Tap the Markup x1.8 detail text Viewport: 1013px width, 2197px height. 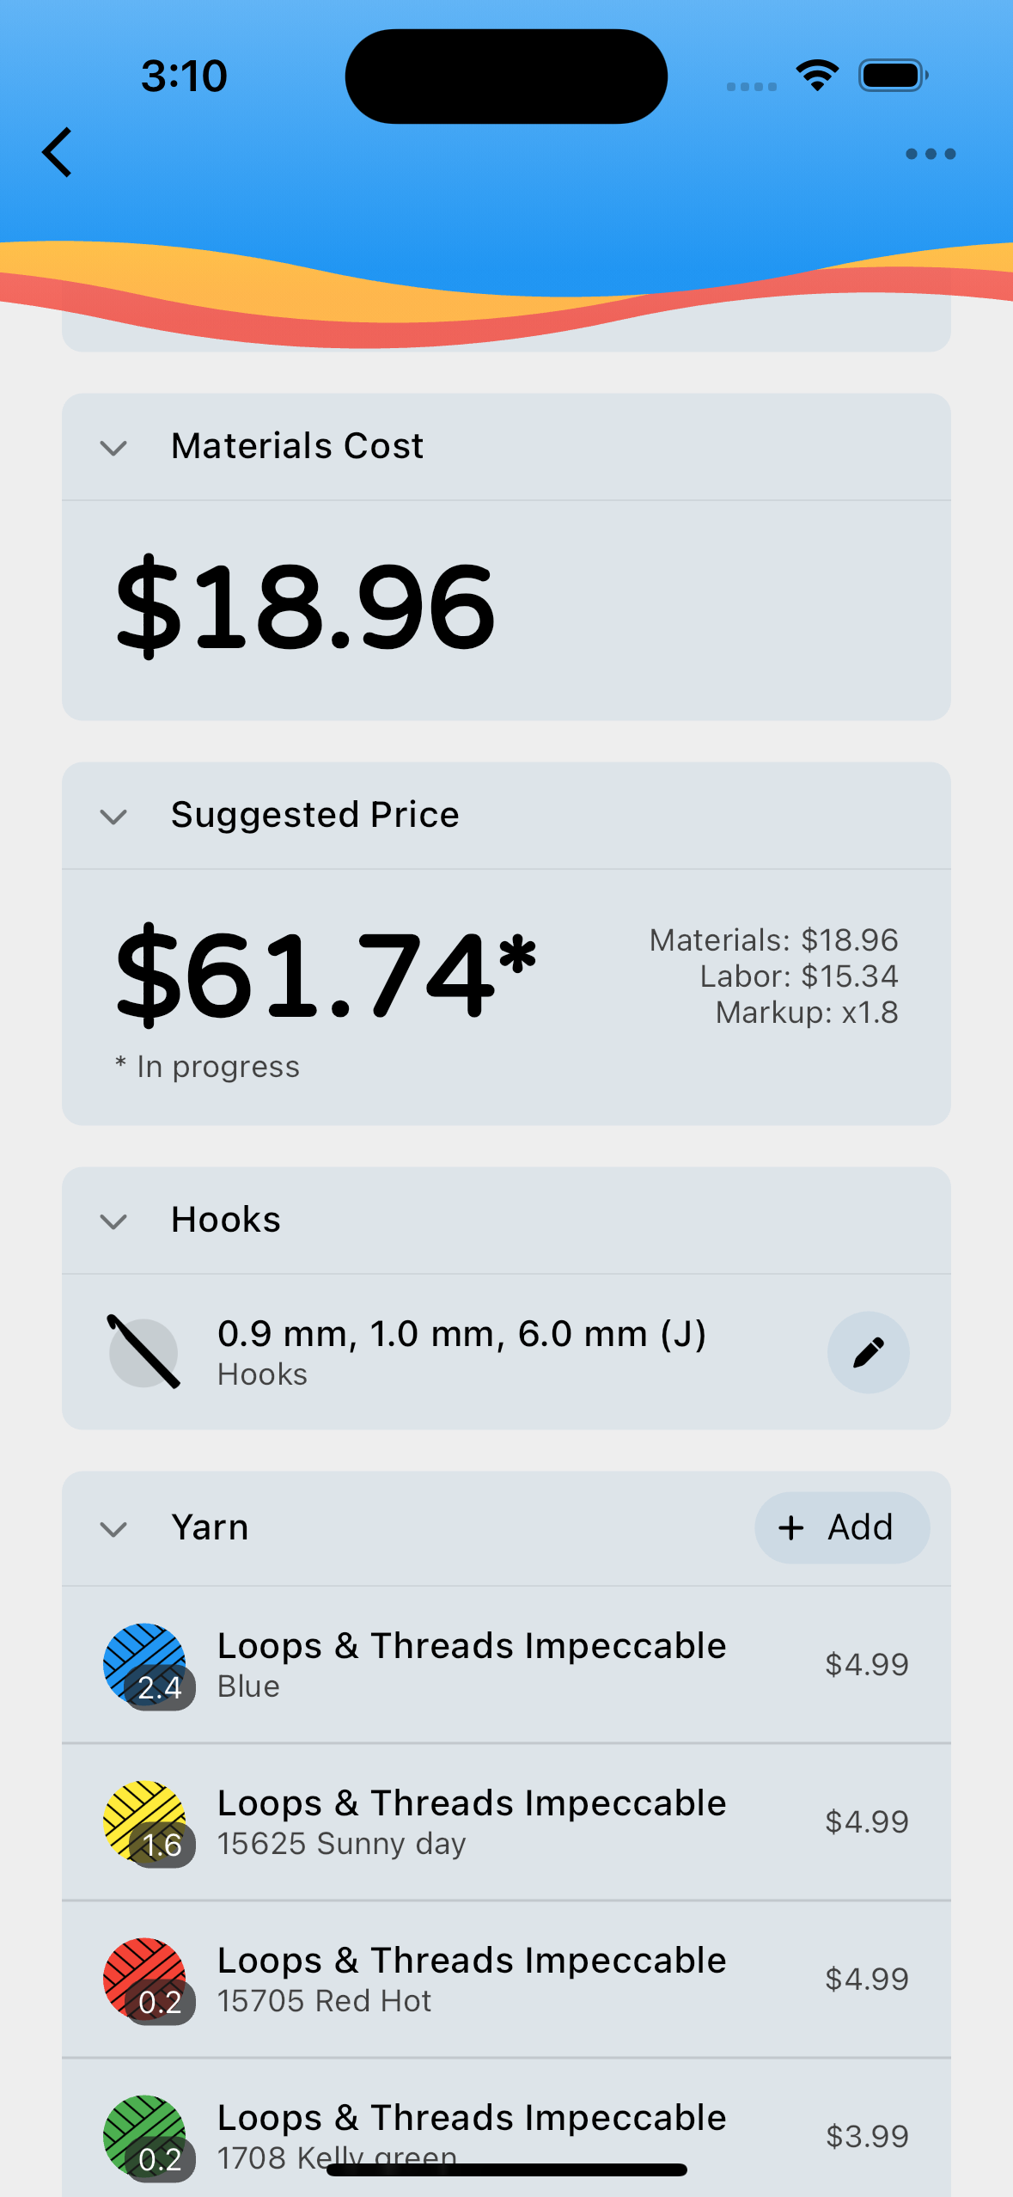[x=807, y=1013]
